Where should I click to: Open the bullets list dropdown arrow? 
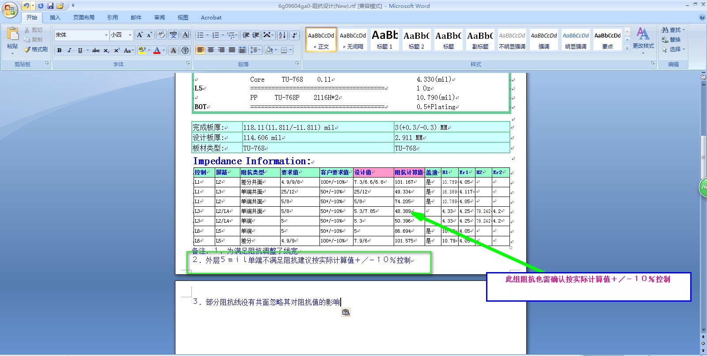[x=207, y=35]
